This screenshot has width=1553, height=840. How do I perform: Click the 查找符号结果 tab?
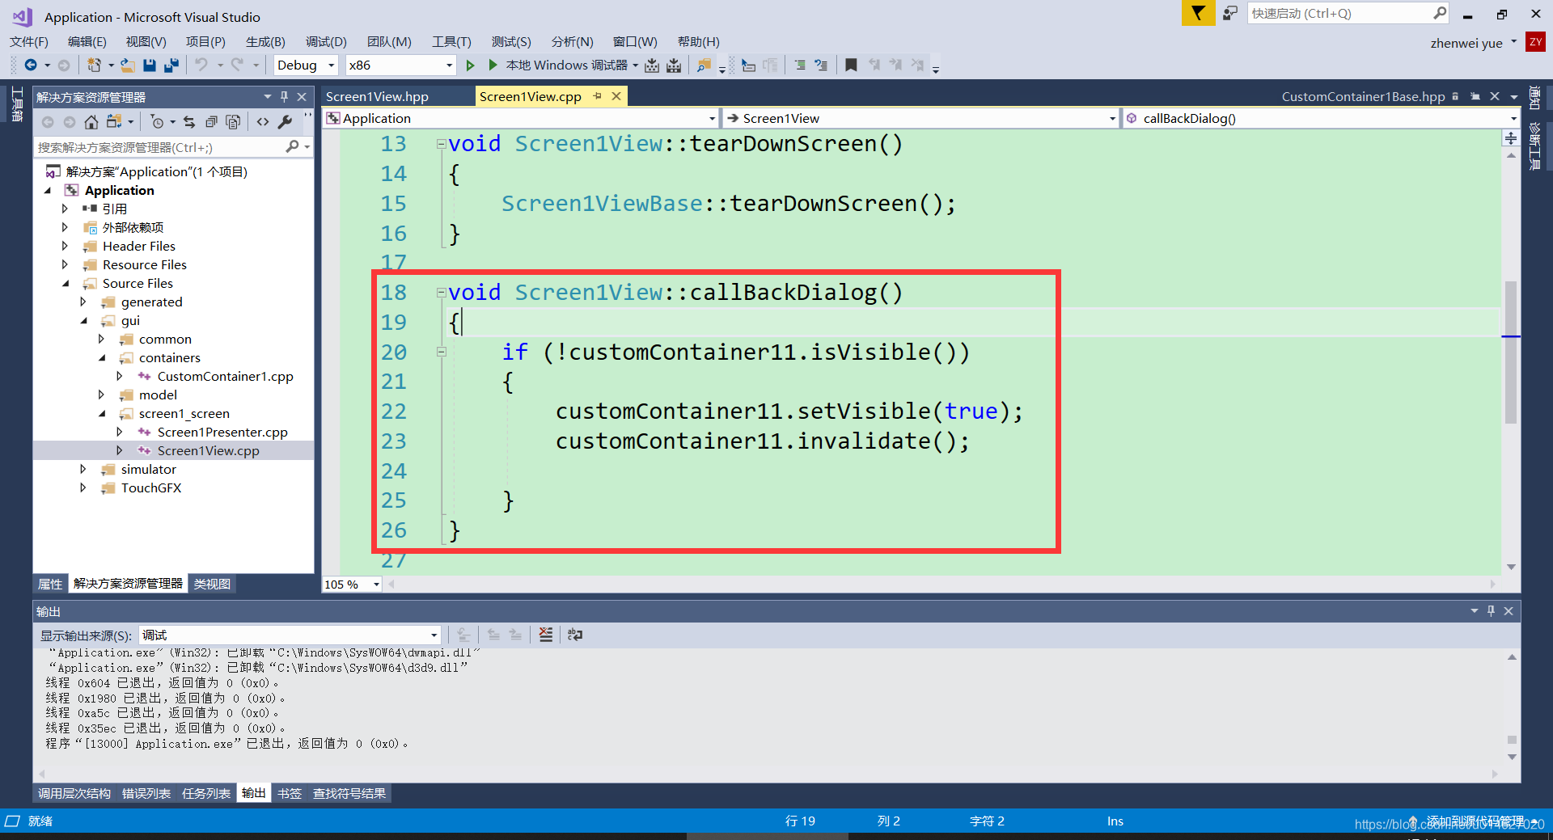[x=349, y=793]
